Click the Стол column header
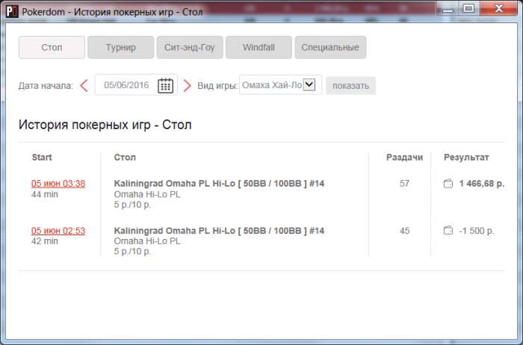Image resolution: width=523 pixels, height=345 pixels. pos(125,158)
